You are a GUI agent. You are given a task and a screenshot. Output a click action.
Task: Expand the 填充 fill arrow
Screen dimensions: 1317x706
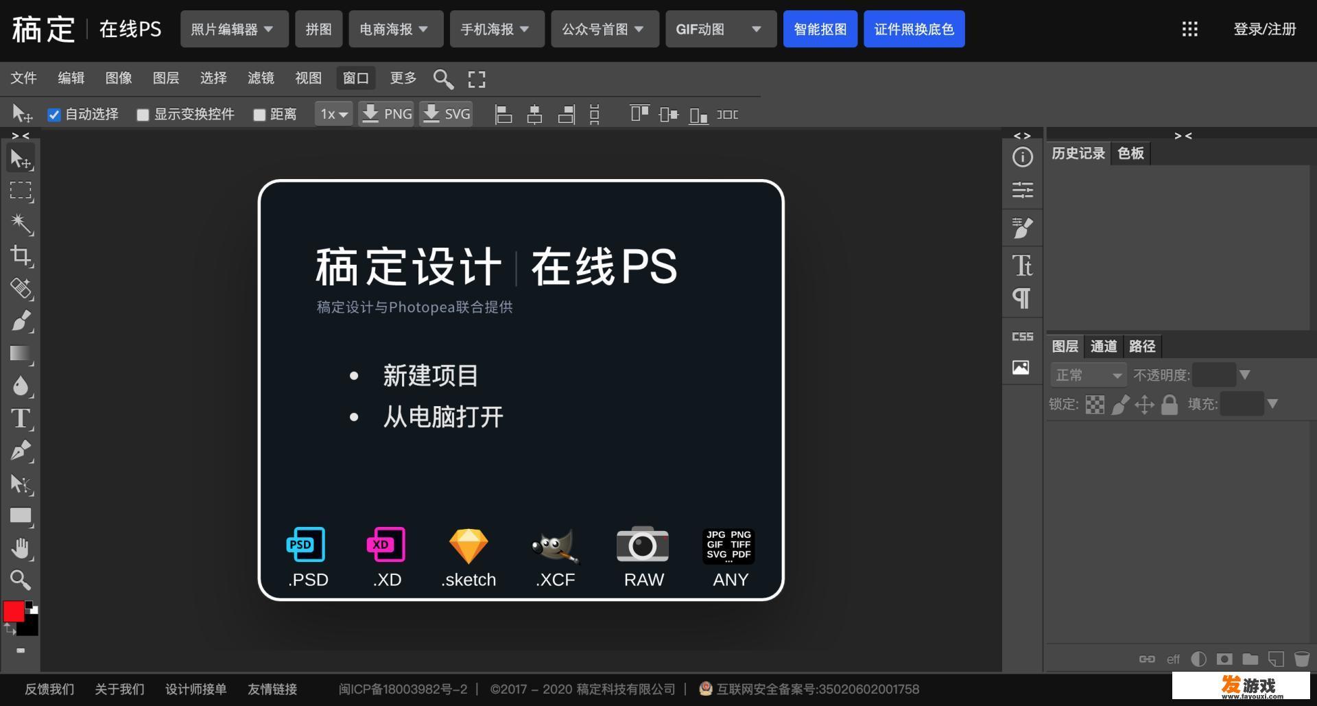1272,403
